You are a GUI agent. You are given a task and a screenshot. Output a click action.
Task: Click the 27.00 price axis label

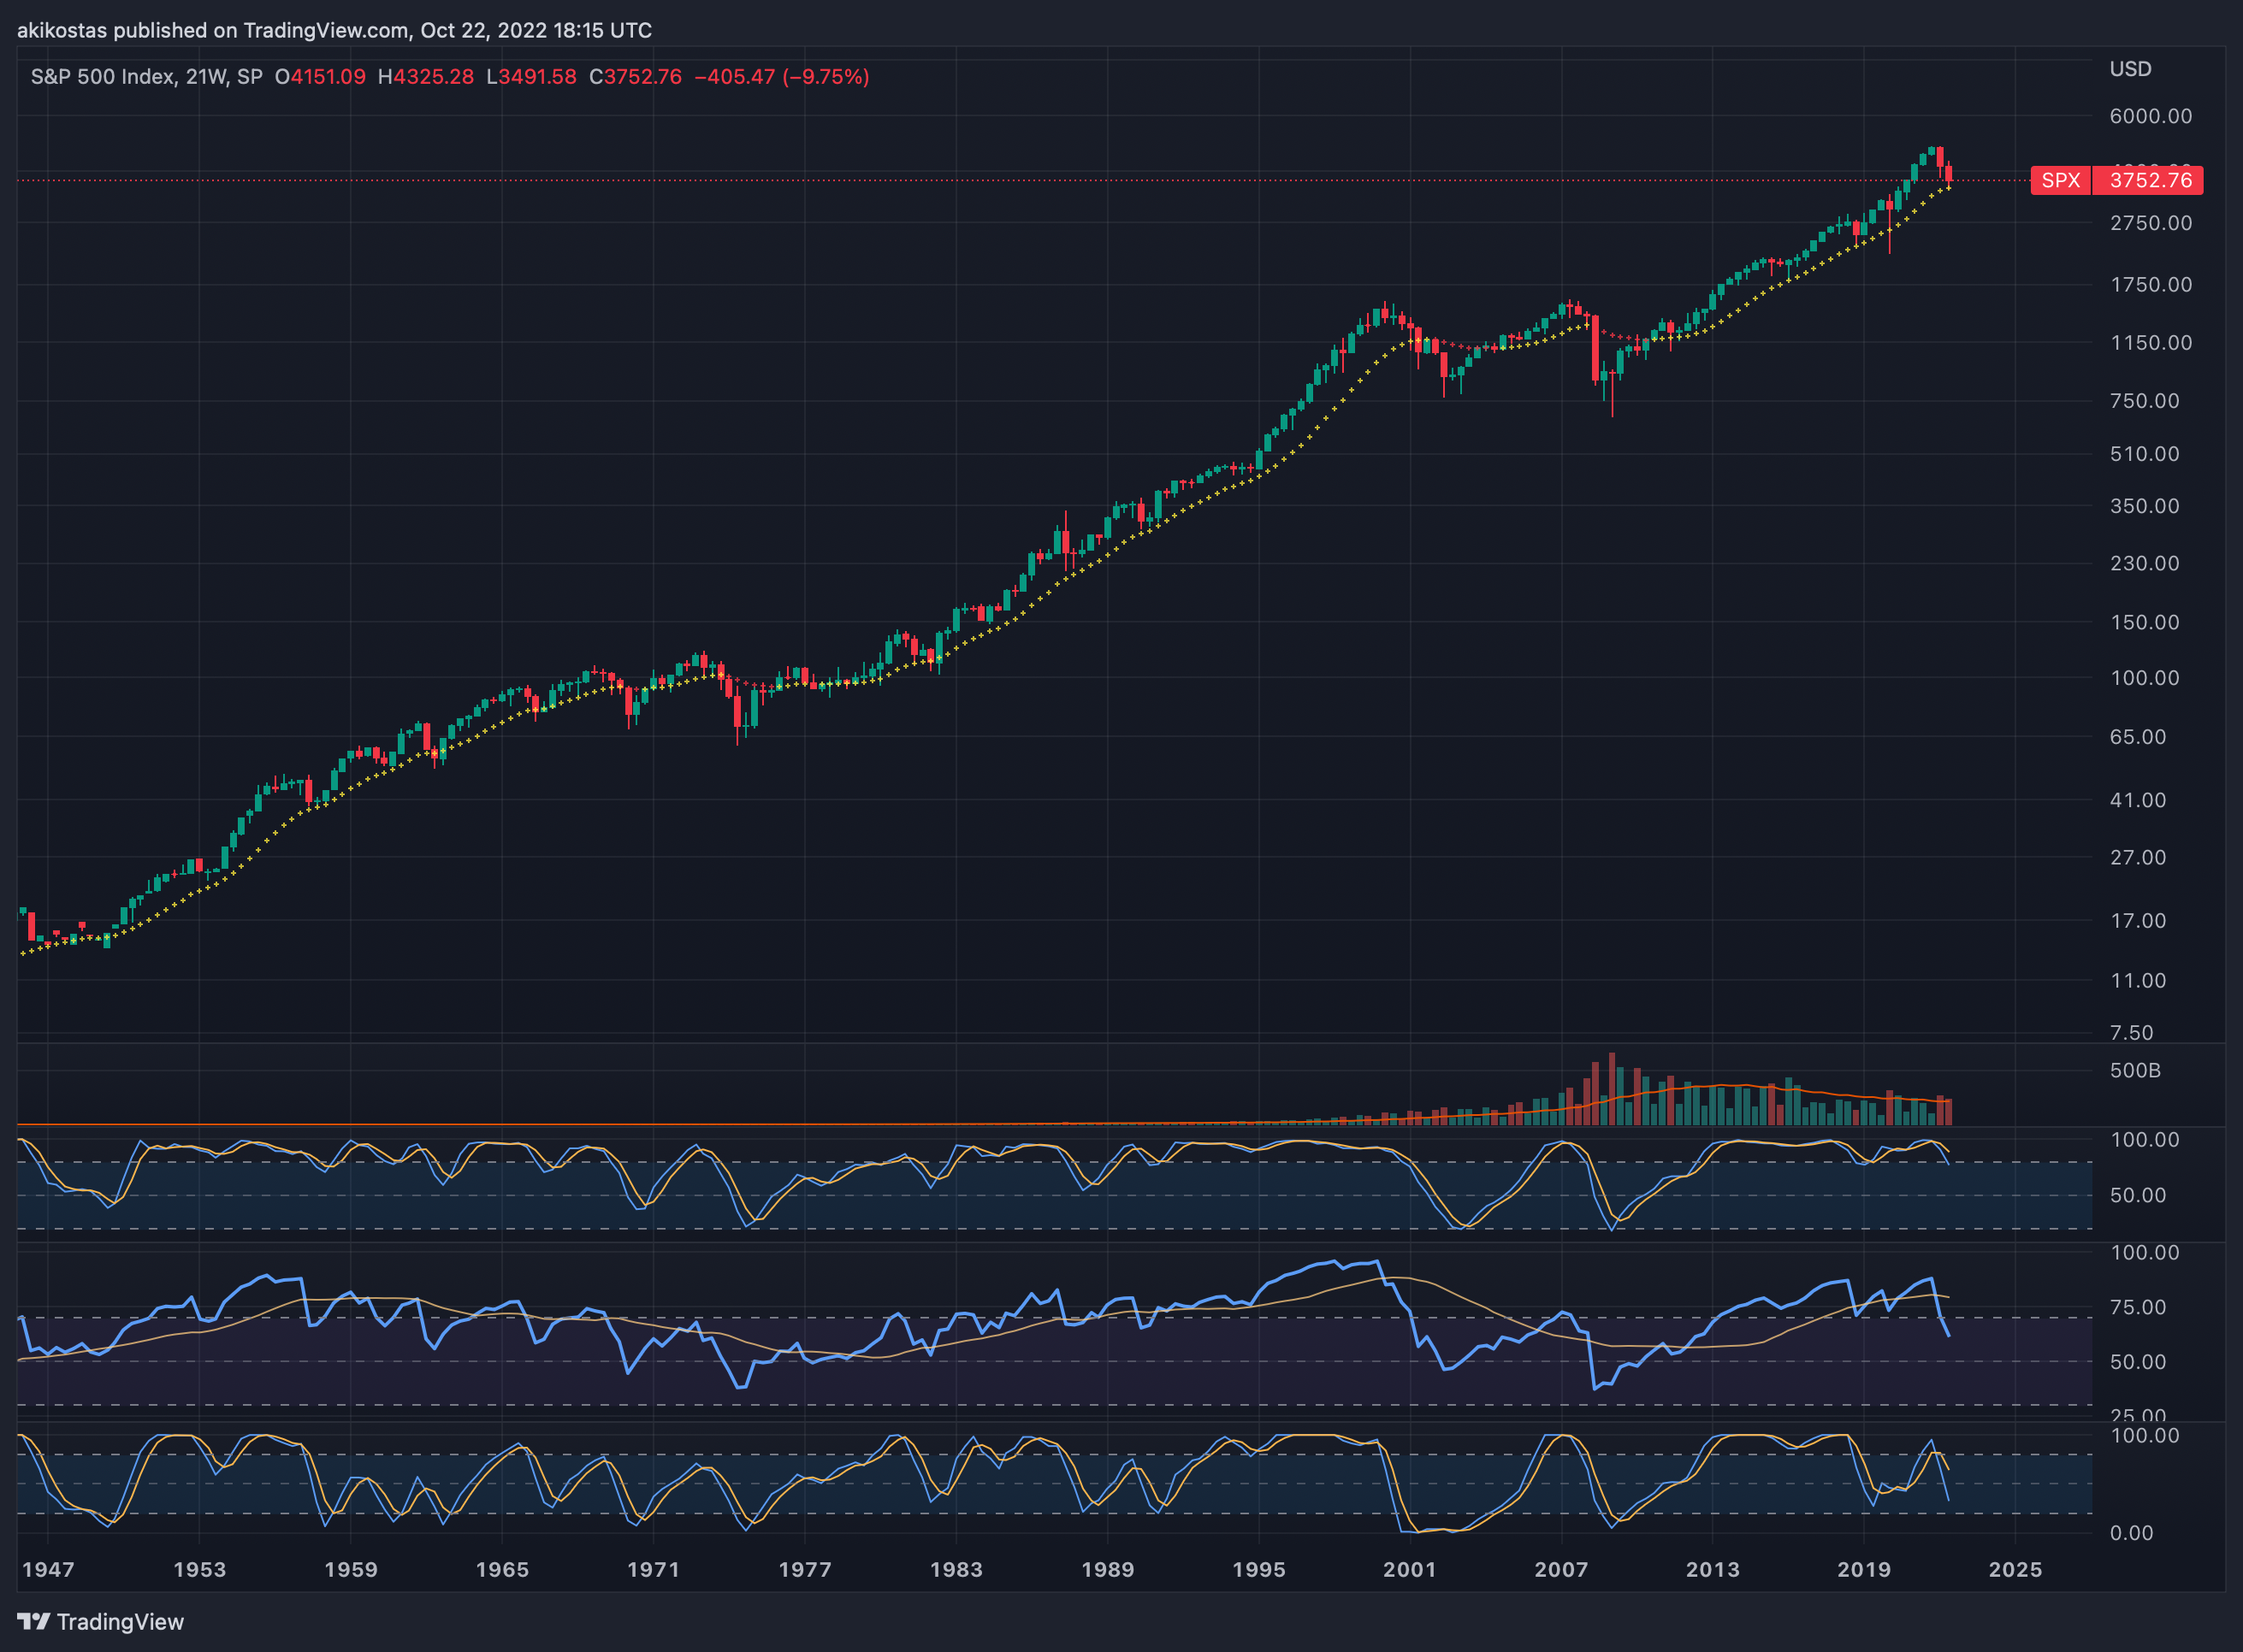point(2138,858)
